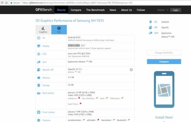Click the 52 GB storage value

[71, 85]
